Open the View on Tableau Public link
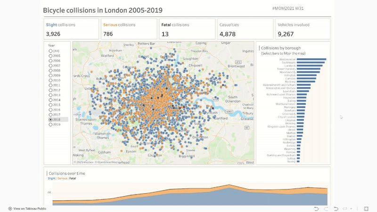Viewport: 377px width, 212px height. click(x=30, y=209)
